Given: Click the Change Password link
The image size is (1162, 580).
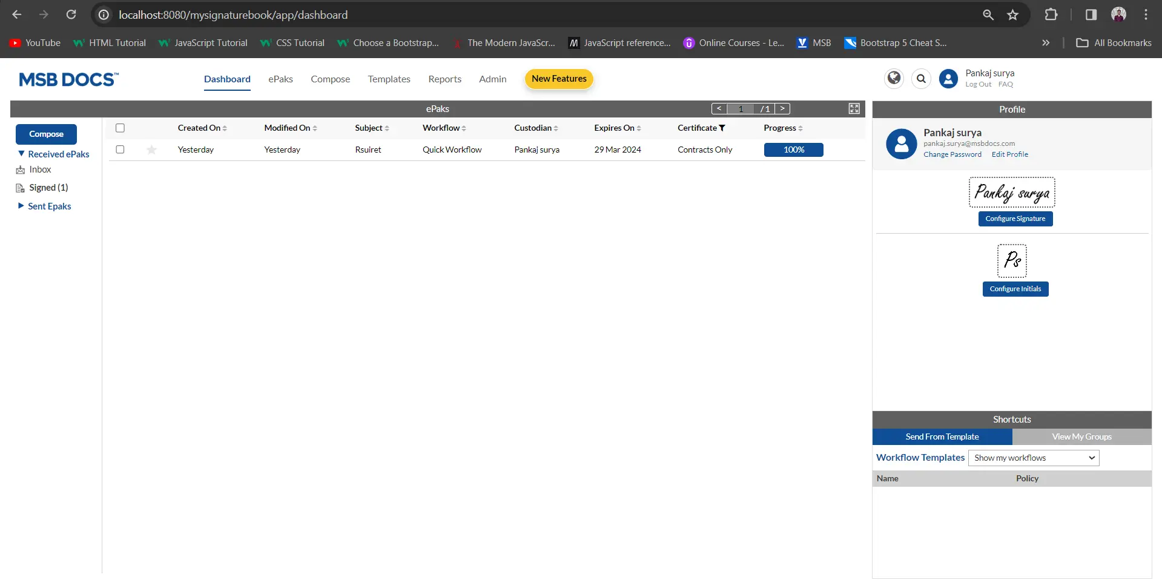Looking at the screenshot, I should point(952,154).
